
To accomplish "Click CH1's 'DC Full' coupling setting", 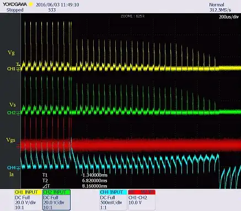I will [x=23, y=198].
